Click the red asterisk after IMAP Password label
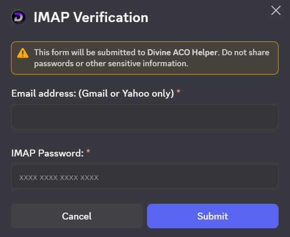 pos(88,153)
